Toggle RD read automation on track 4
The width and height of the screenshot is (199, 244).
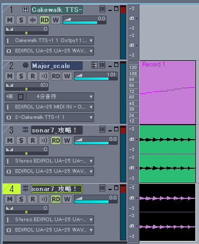point(56,199)
